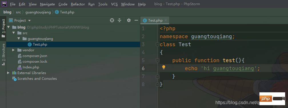
Task: Collapse all tree nodes icon
Action: point(119,20)
